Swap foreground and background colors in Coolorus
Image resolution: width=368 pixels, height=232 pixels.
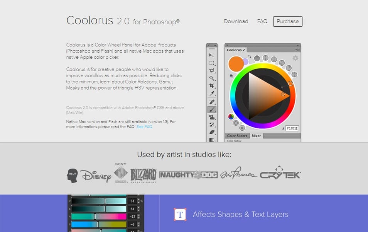pyautogui.click(x=250, y=56)
